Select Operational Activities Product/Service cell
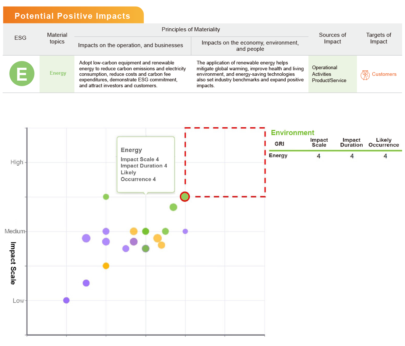This screenshot has width=405, height=346. coord(329,74)
